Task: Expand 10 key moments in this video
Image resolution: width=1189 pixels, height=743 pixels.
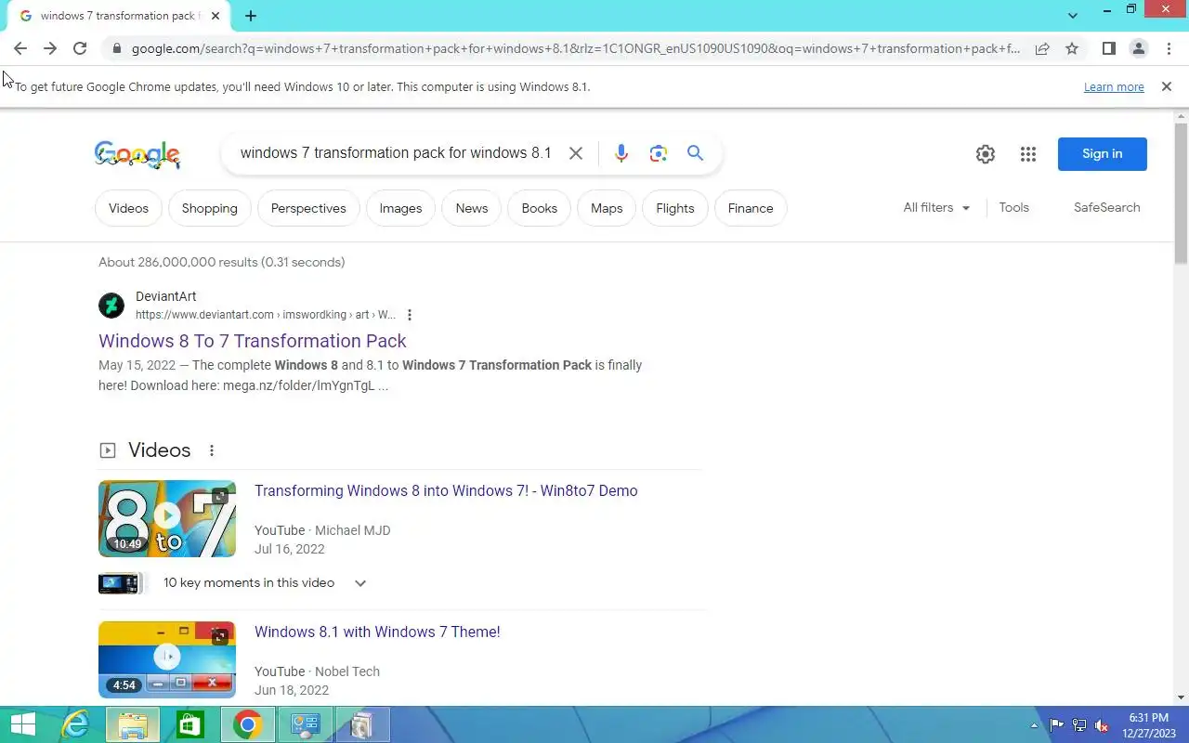Action: click(360, 583)
